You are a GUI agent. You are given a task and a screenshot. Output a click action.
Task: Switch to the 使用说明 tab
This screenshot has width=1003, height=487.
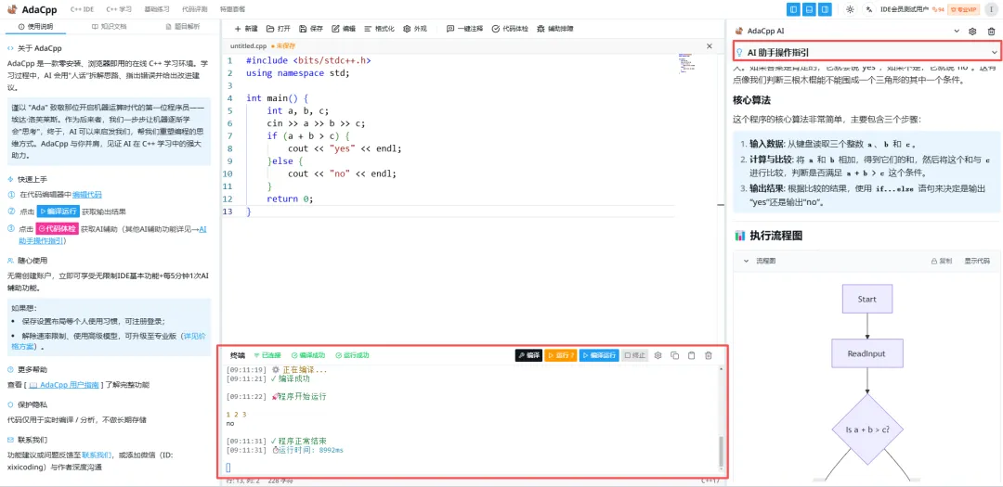[36, 27]
